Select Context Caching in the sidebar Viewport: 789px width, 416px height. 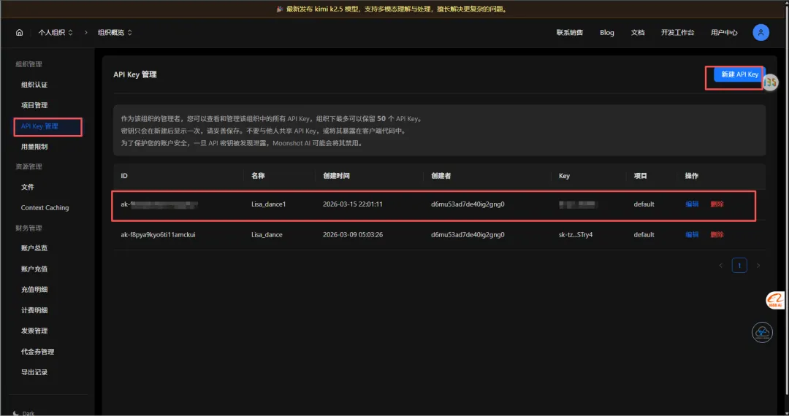[45, 208]
